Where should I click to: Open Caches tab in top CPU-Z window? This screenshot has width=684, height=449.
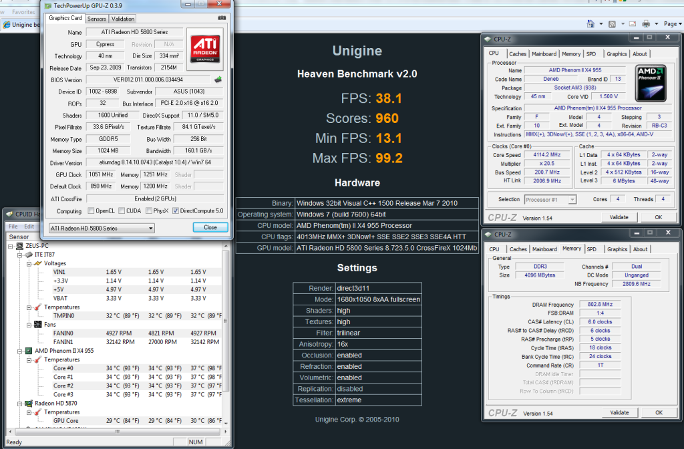pyautogui.click(x=518, y=54)
